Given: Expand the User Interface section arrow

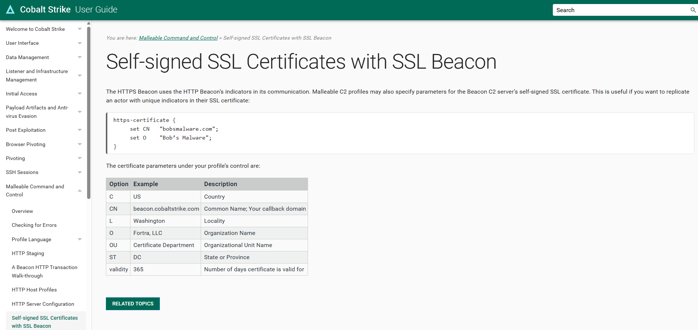Looking at the screenshot, I should [80, 43].
